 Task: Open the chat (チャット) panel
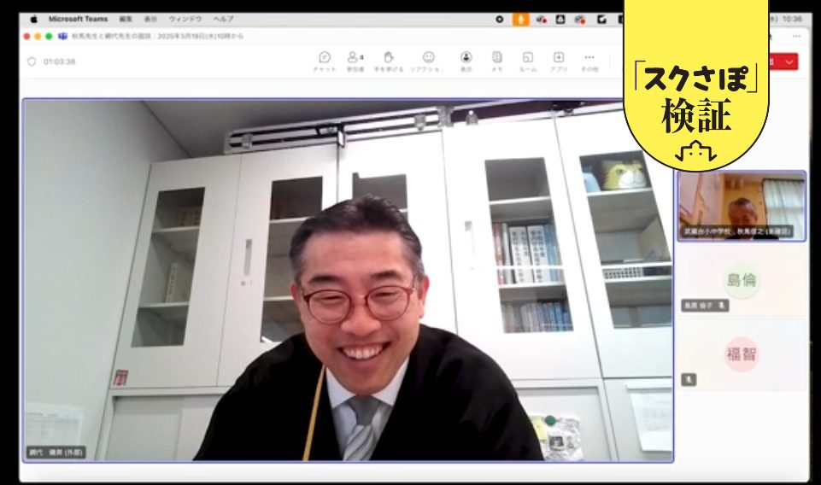pyautogui.click(x=325, y=61)
